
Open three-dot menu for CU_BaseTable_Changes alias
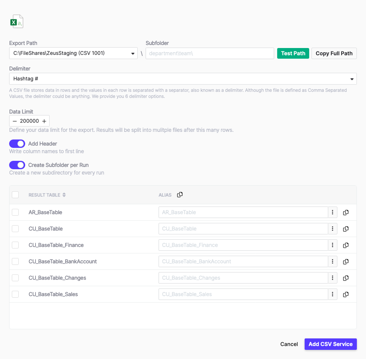tap(332, 278)
